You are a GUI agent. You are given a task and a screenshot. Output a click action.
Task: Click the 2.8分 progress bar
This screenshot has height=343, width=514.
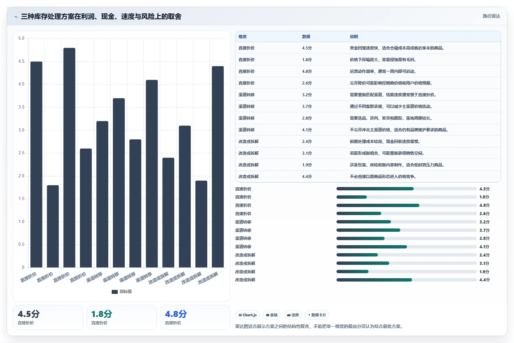click(406, 238)
